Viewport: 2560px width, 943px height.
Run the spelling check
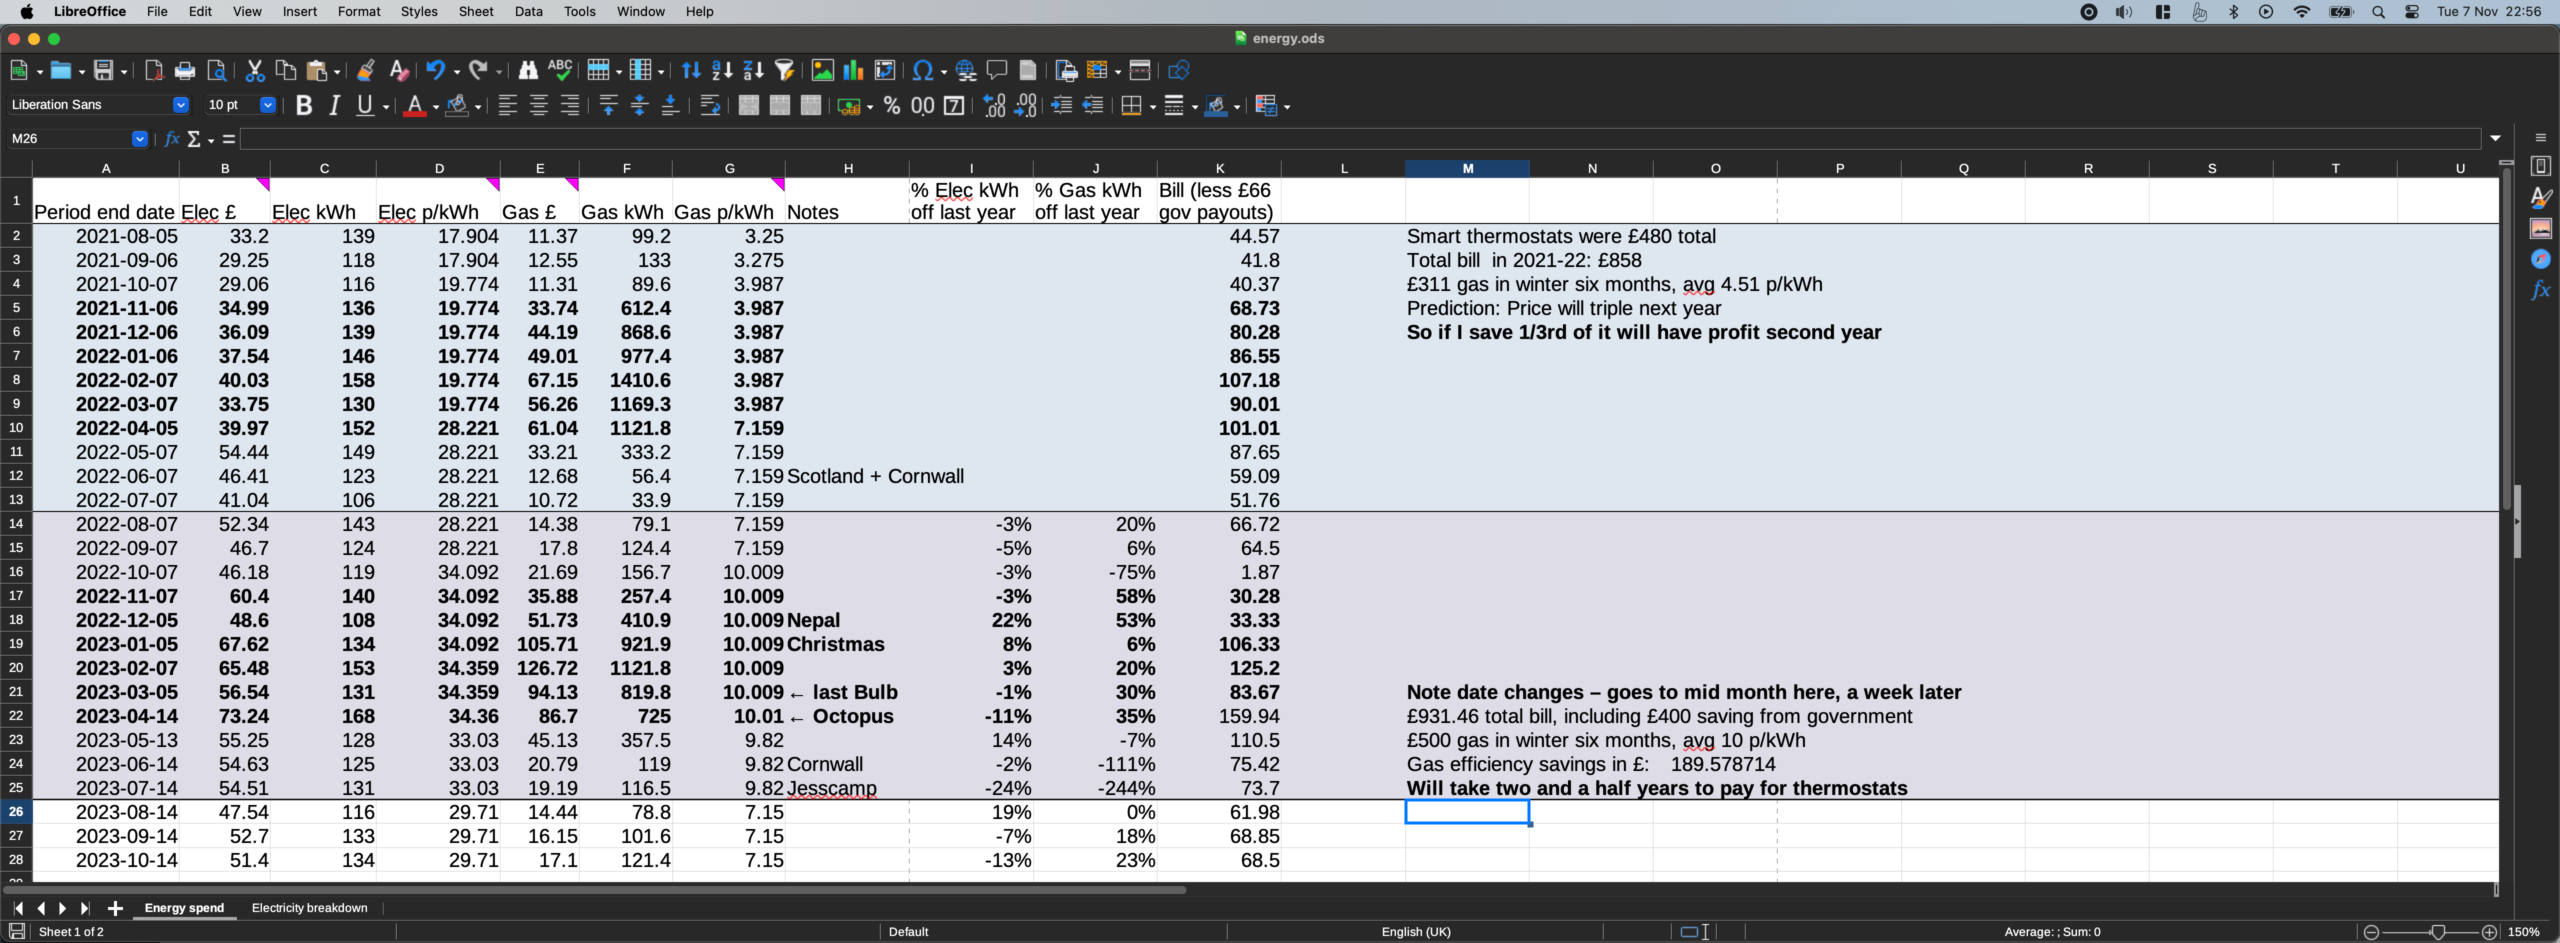tap(559, 70)
